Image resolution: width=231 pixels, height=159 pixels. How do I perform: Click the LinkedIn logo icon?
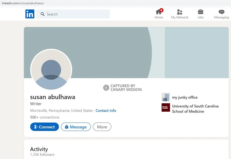click(x=30, y=14)
